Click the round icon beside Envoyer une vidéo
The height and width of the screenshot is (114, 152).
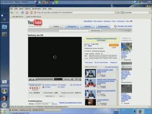point(116,26)
